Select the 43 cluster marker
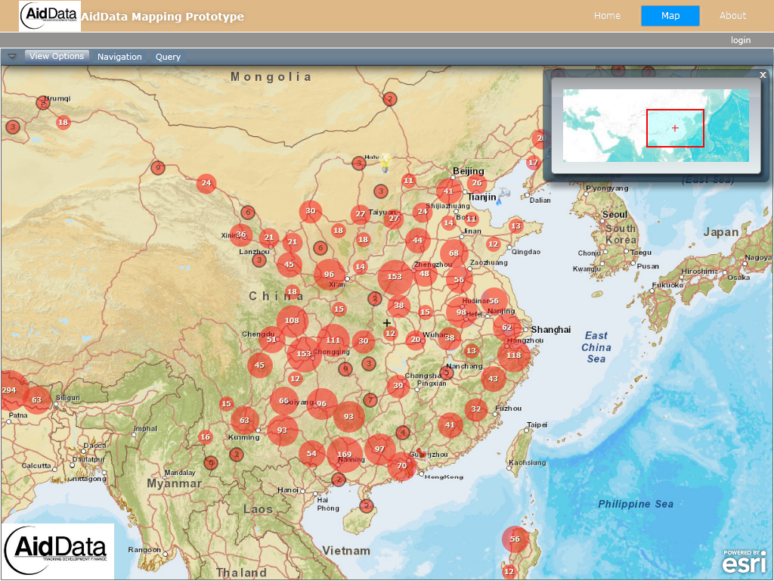Viewport: 774px width, 581px height. tap(493, 379)
